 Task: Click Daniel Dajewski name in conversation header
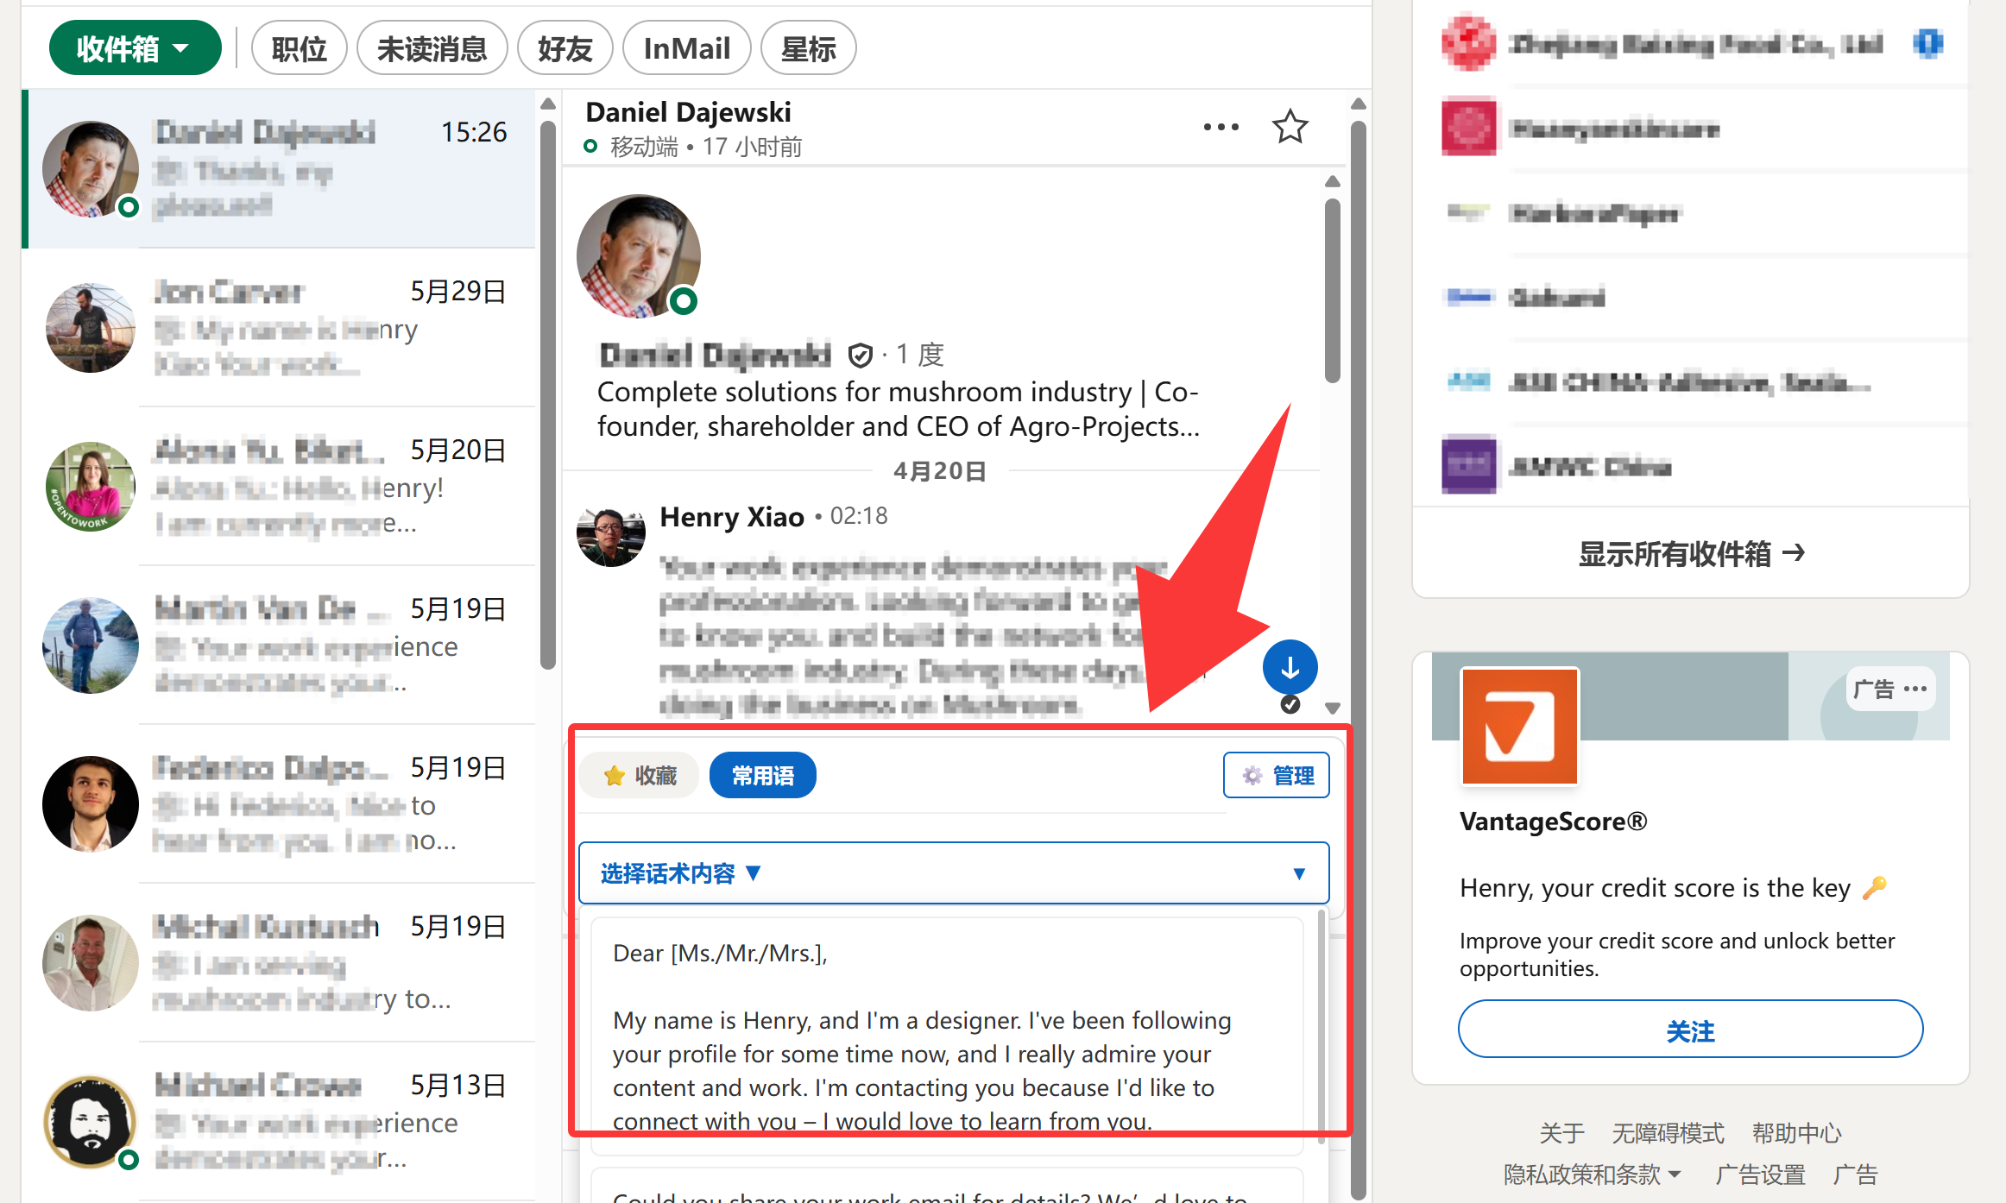coord(688,112)
